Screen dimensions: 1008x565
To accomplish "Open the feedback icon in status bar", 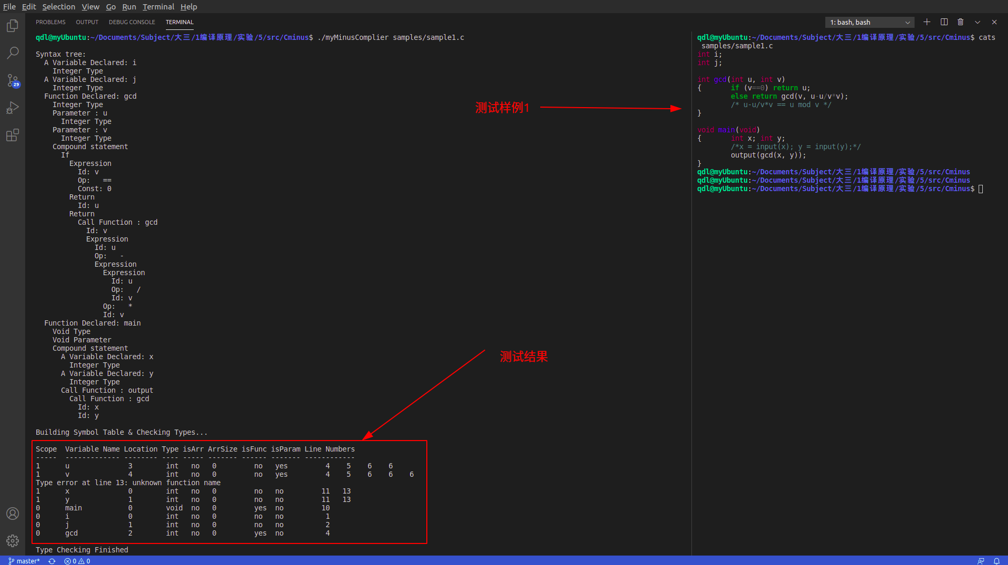I will [x=981, y=561].
